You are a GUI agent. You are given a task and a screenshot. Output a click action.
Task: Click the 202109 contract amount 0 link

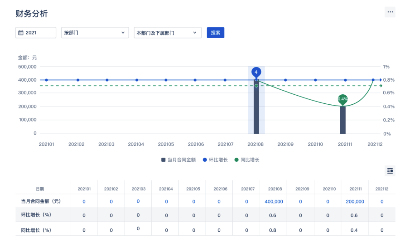[x=300, y=202]
